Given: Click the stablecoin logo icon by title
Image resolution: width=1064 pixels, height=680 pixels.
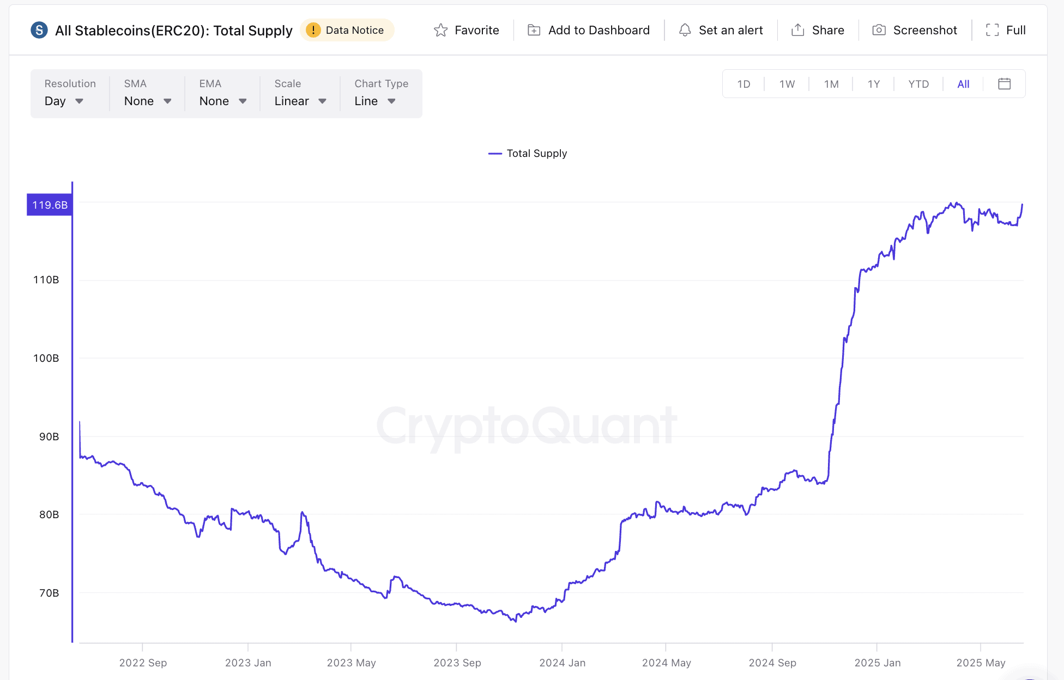Looking at the screenshot, I should (x=39, y=31).
